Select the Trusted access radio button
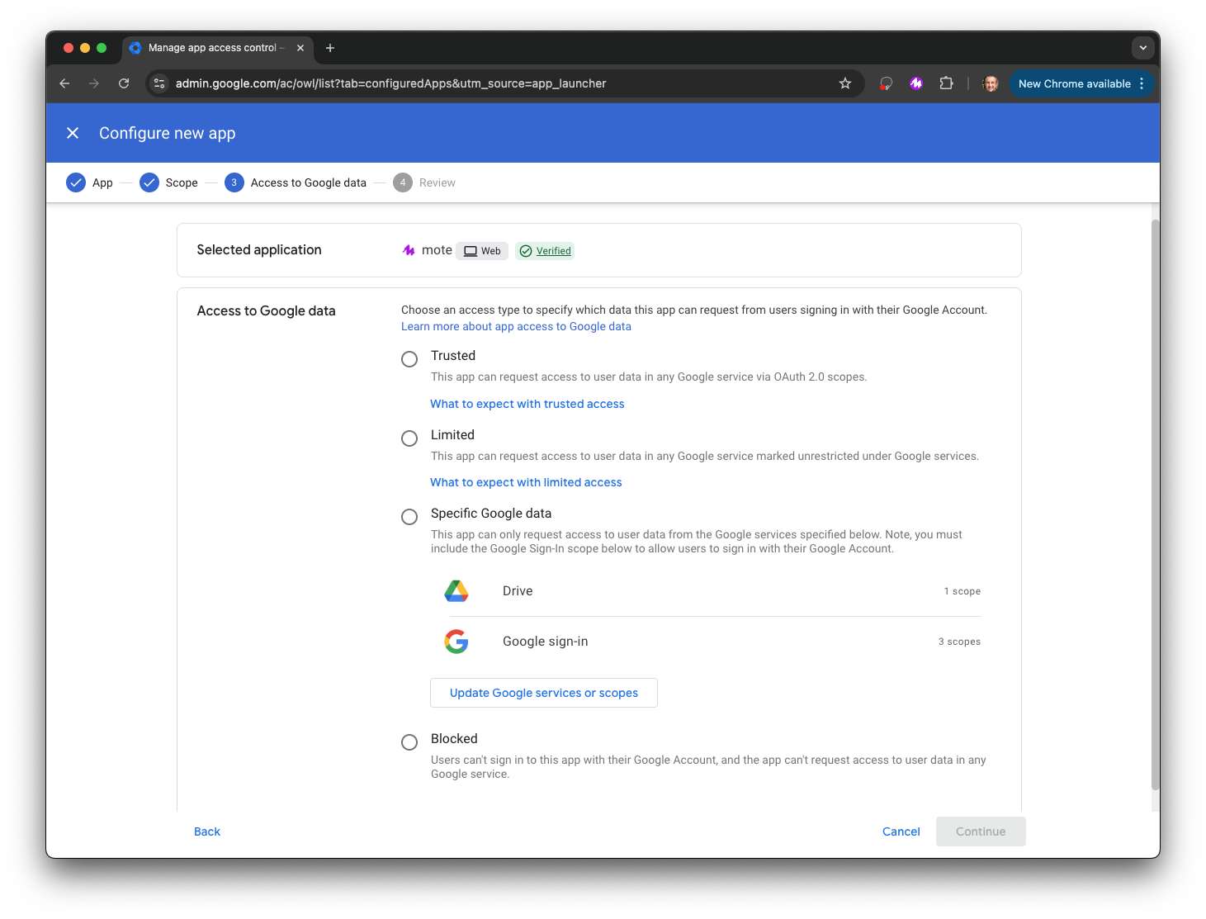 [409, 359]
